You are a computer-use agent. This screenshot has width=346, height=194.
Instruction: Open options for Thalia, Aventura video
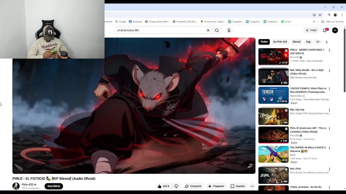point(329,188)
